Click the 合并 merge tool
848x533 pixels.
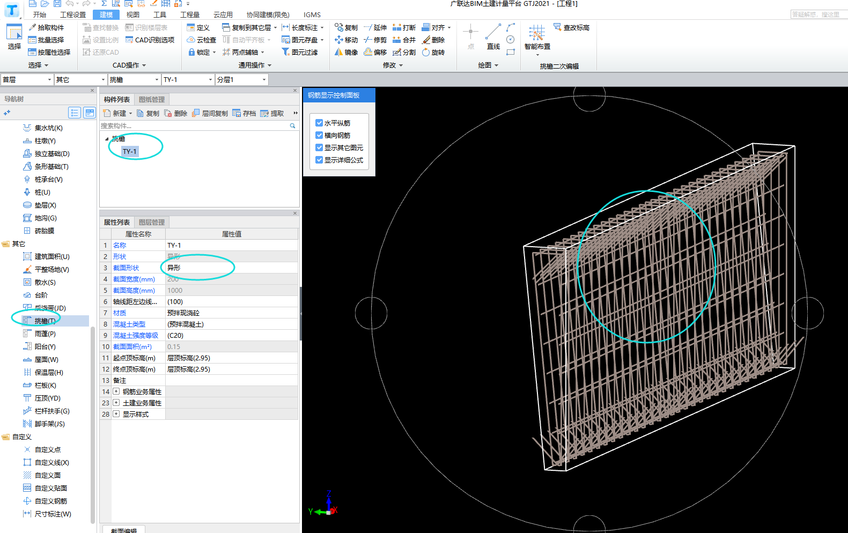tap(404, 40)
